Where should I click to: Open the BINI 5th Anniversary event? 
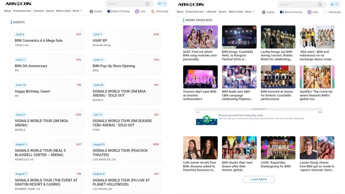[x=47, y=65]
